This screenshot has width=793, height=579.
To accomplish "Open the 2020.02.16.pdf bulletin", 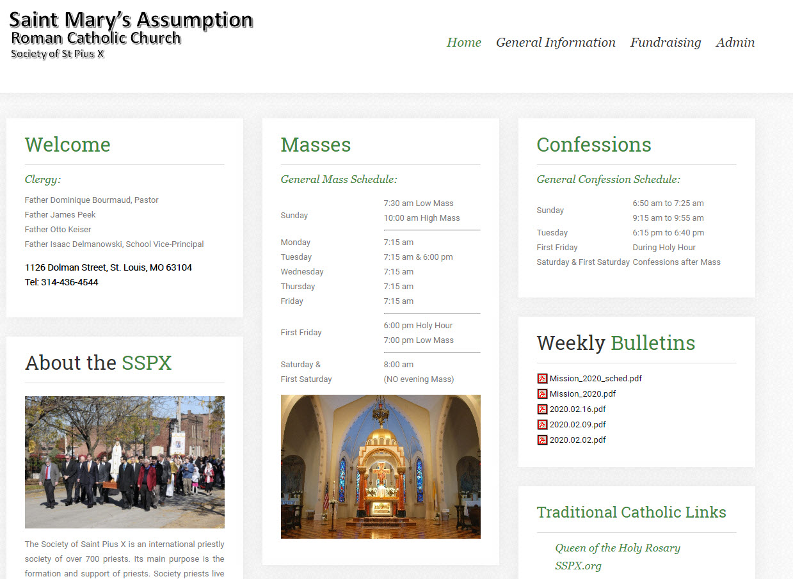I will point(578,409).
